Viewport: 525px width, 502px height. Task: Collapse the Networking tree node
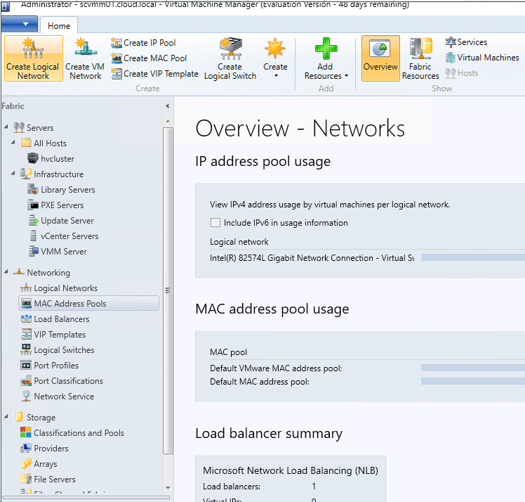pyautogui.click(x=6, y=271)
